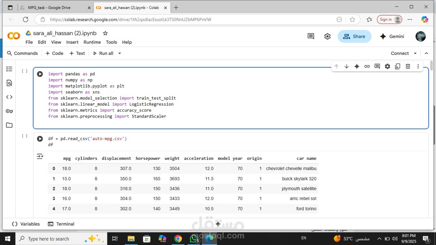Run the read_csv code cell

(x=40, y=139)
